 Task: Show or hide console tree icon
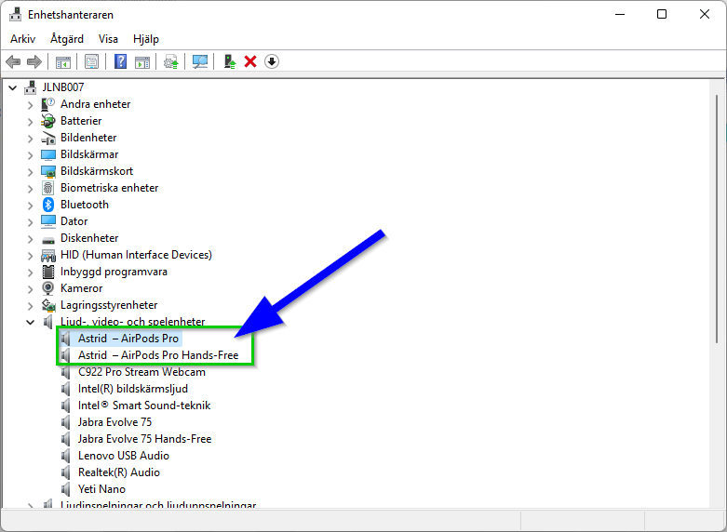63,61
